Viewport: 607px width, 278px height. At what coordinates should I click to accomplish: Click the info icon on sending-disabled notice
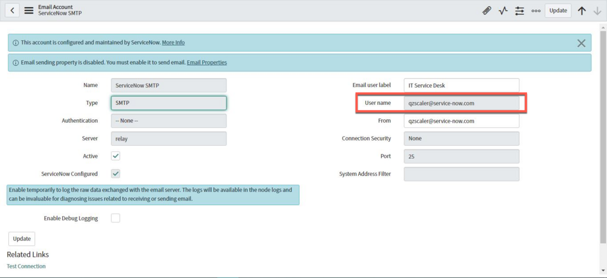[16, 63]
